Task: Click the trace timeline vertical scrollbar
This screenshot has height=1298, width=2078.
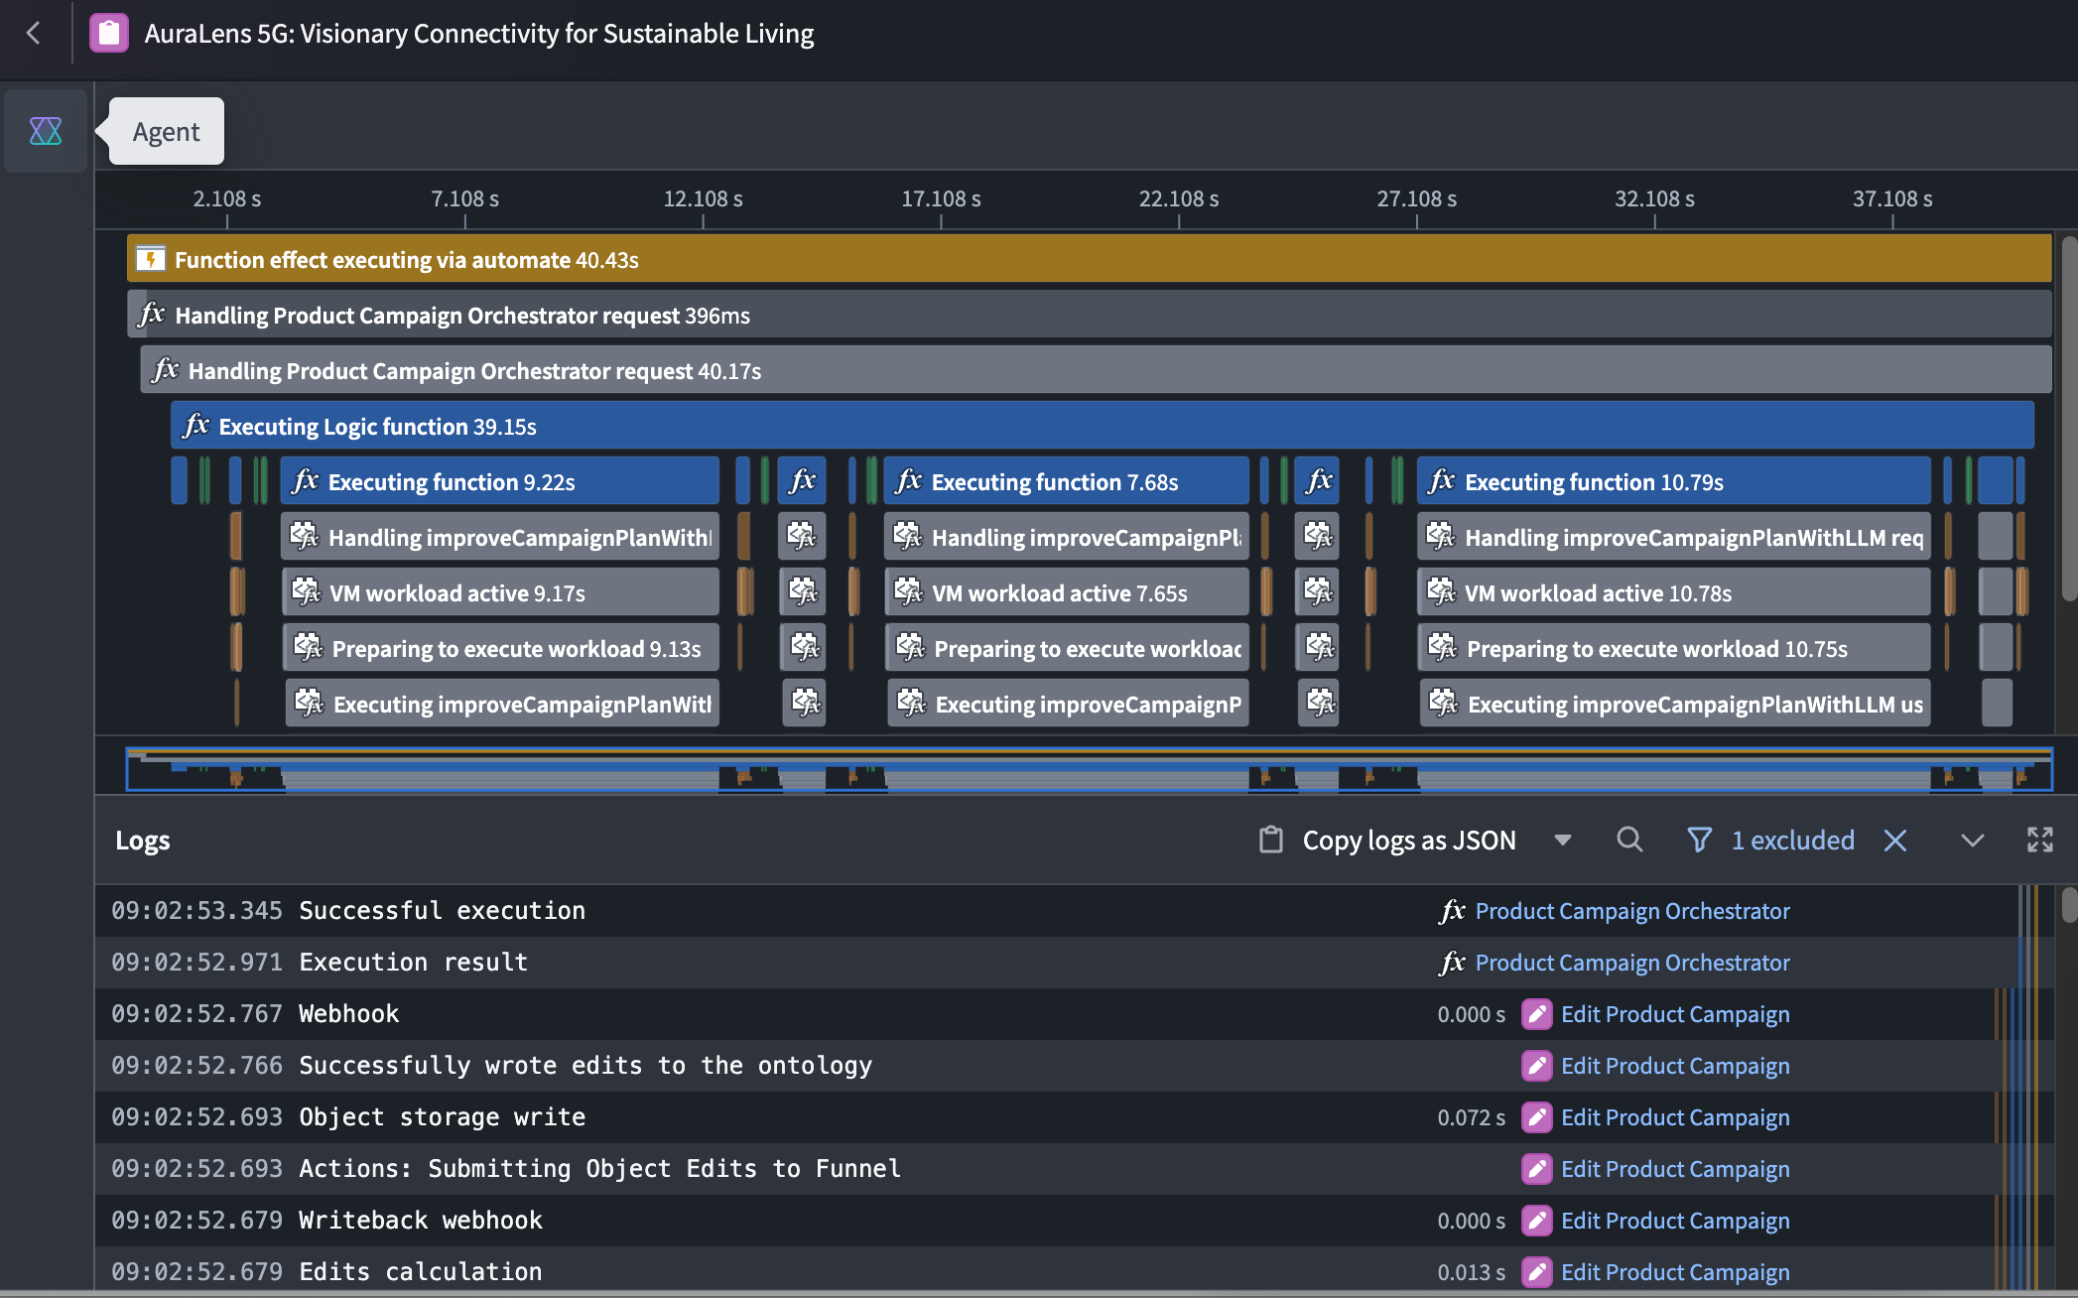Action: (2069, 419)
